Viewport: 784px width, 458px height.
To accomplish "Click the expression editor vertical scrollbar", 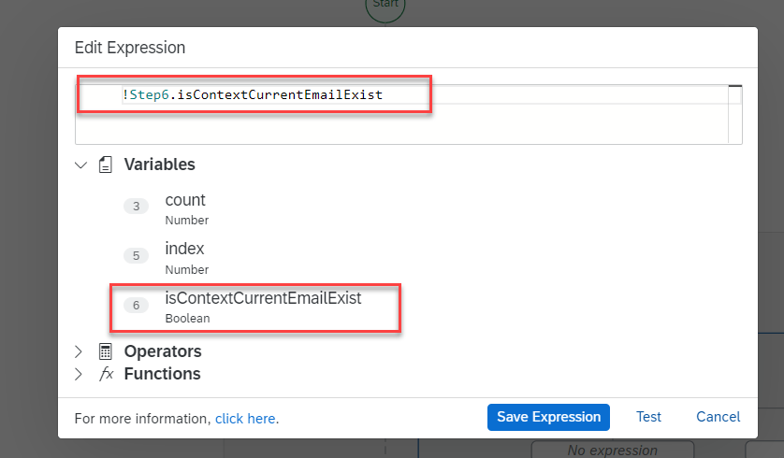I will (x=735, y=112).
